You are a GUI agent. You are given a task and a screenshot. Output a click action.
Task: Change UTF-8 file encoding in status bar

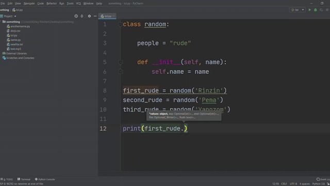(293, 184)
